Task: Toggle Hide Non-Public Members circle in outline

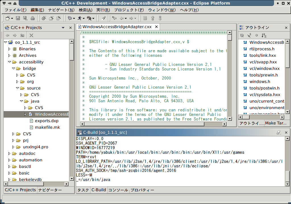Action: (257, 36)
